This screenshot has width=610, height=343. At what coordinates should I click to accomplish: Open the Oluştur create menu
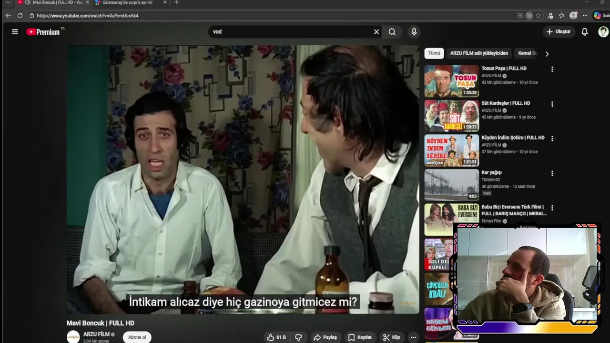click(x=559, y=32)
